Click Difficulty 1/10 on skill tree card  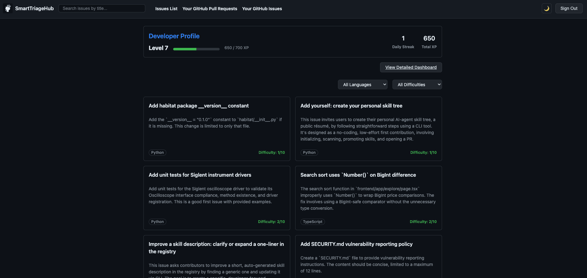[423, 153]
